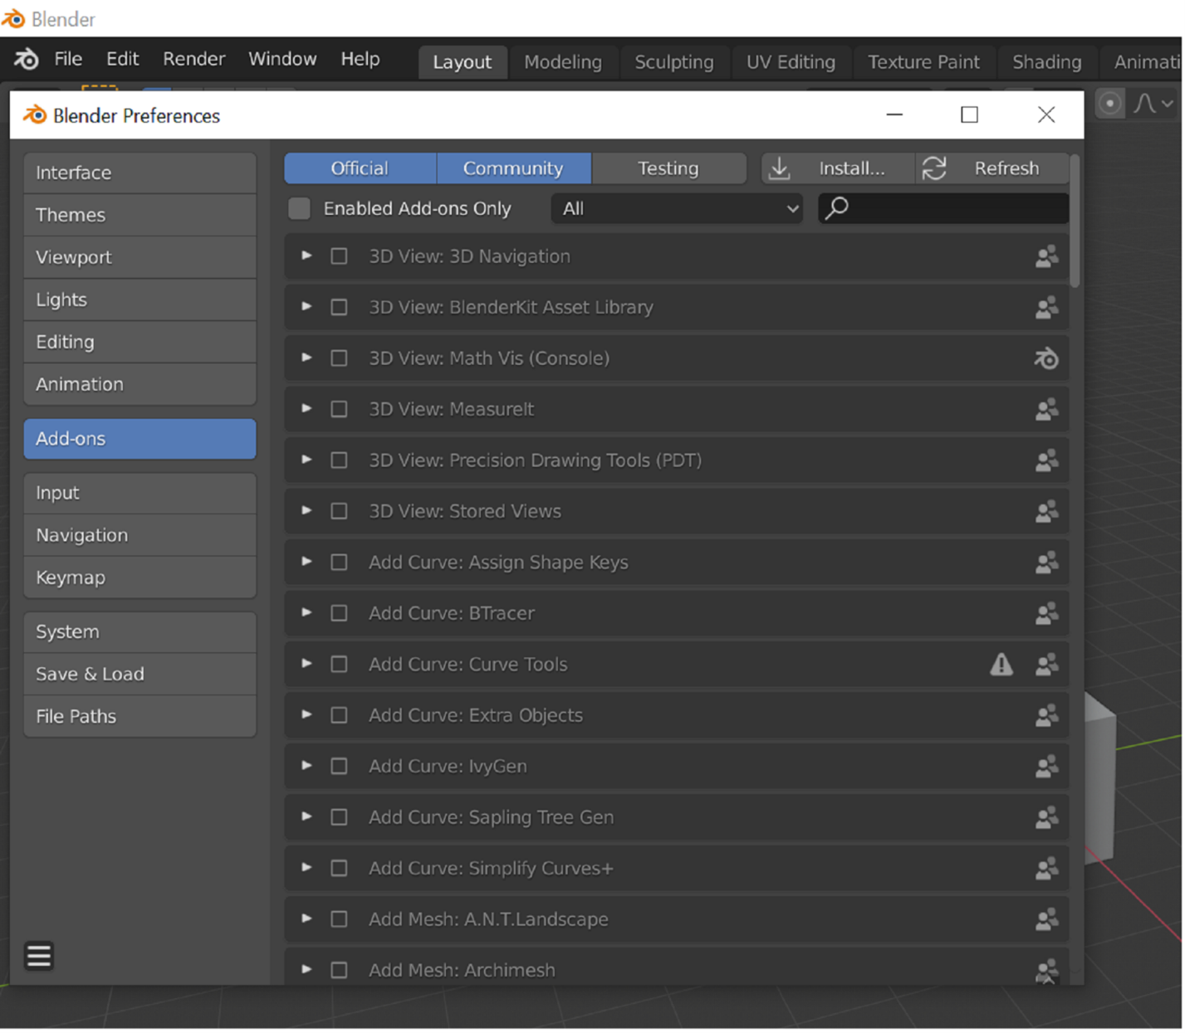This screenshot has width=1185, height=1033.
Task: Click community icon on Assign Shape Keys row
Action: (1046, 563)
